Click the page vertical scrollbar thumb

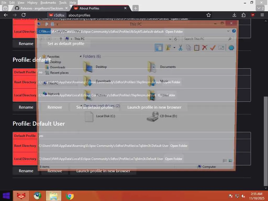tap(265, 141)
